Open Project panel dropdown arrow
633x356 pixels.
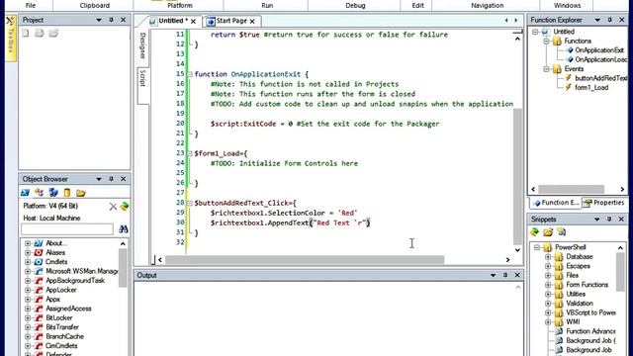click(x=99, y=20)
